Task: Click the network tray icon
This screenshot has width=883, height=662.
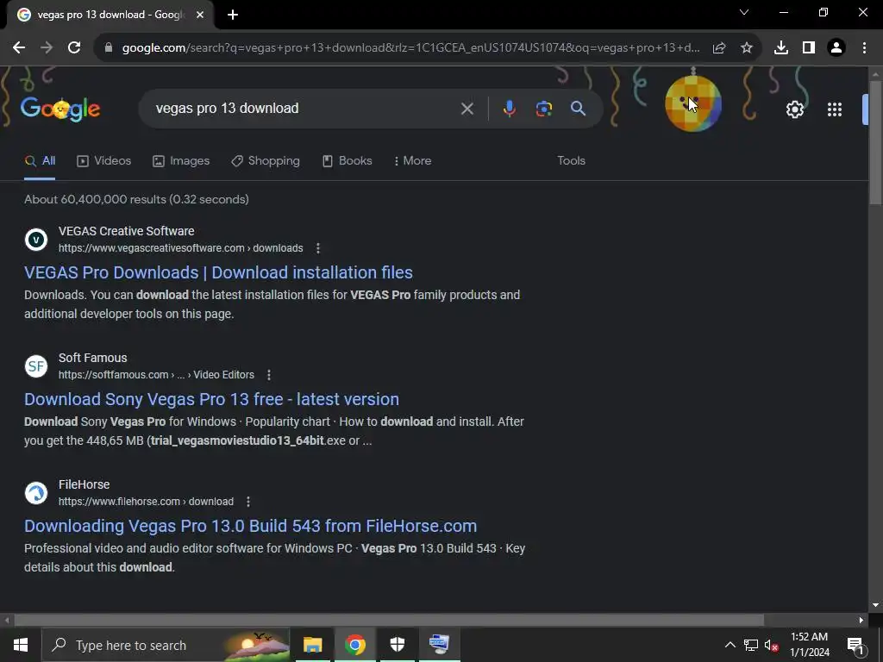Action: coord(751,645)
